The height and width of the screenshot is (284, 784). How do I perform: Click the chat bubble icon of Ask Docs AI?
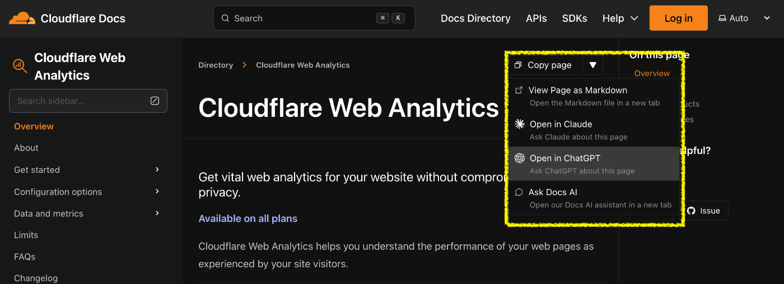(x=519, y=192)
